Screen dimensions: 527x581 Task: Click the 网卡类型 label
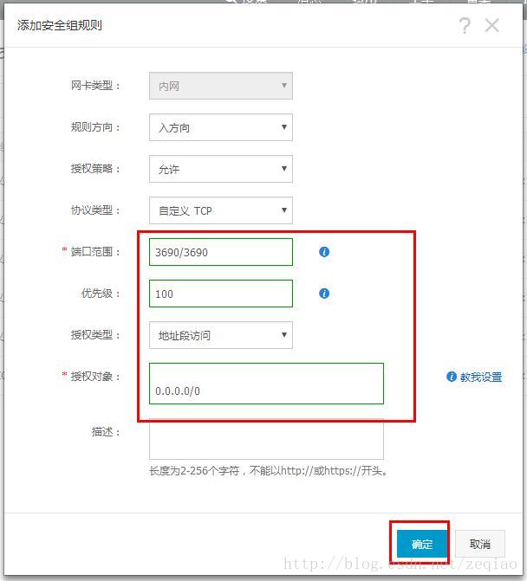(95, 86)
